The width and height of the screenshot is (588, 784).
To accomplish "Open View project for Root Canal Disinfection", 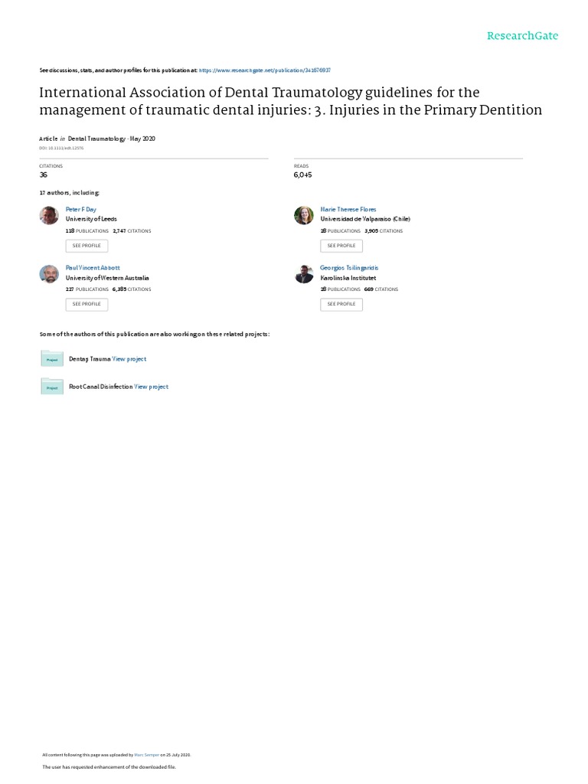I will (152, 387).
